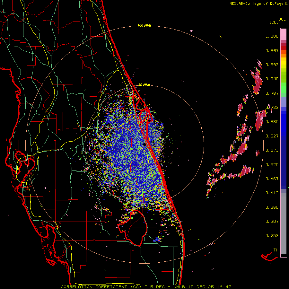Select the 0.467 legend value
This screenshot has height=289, width=289.
[x=272, y=179]
